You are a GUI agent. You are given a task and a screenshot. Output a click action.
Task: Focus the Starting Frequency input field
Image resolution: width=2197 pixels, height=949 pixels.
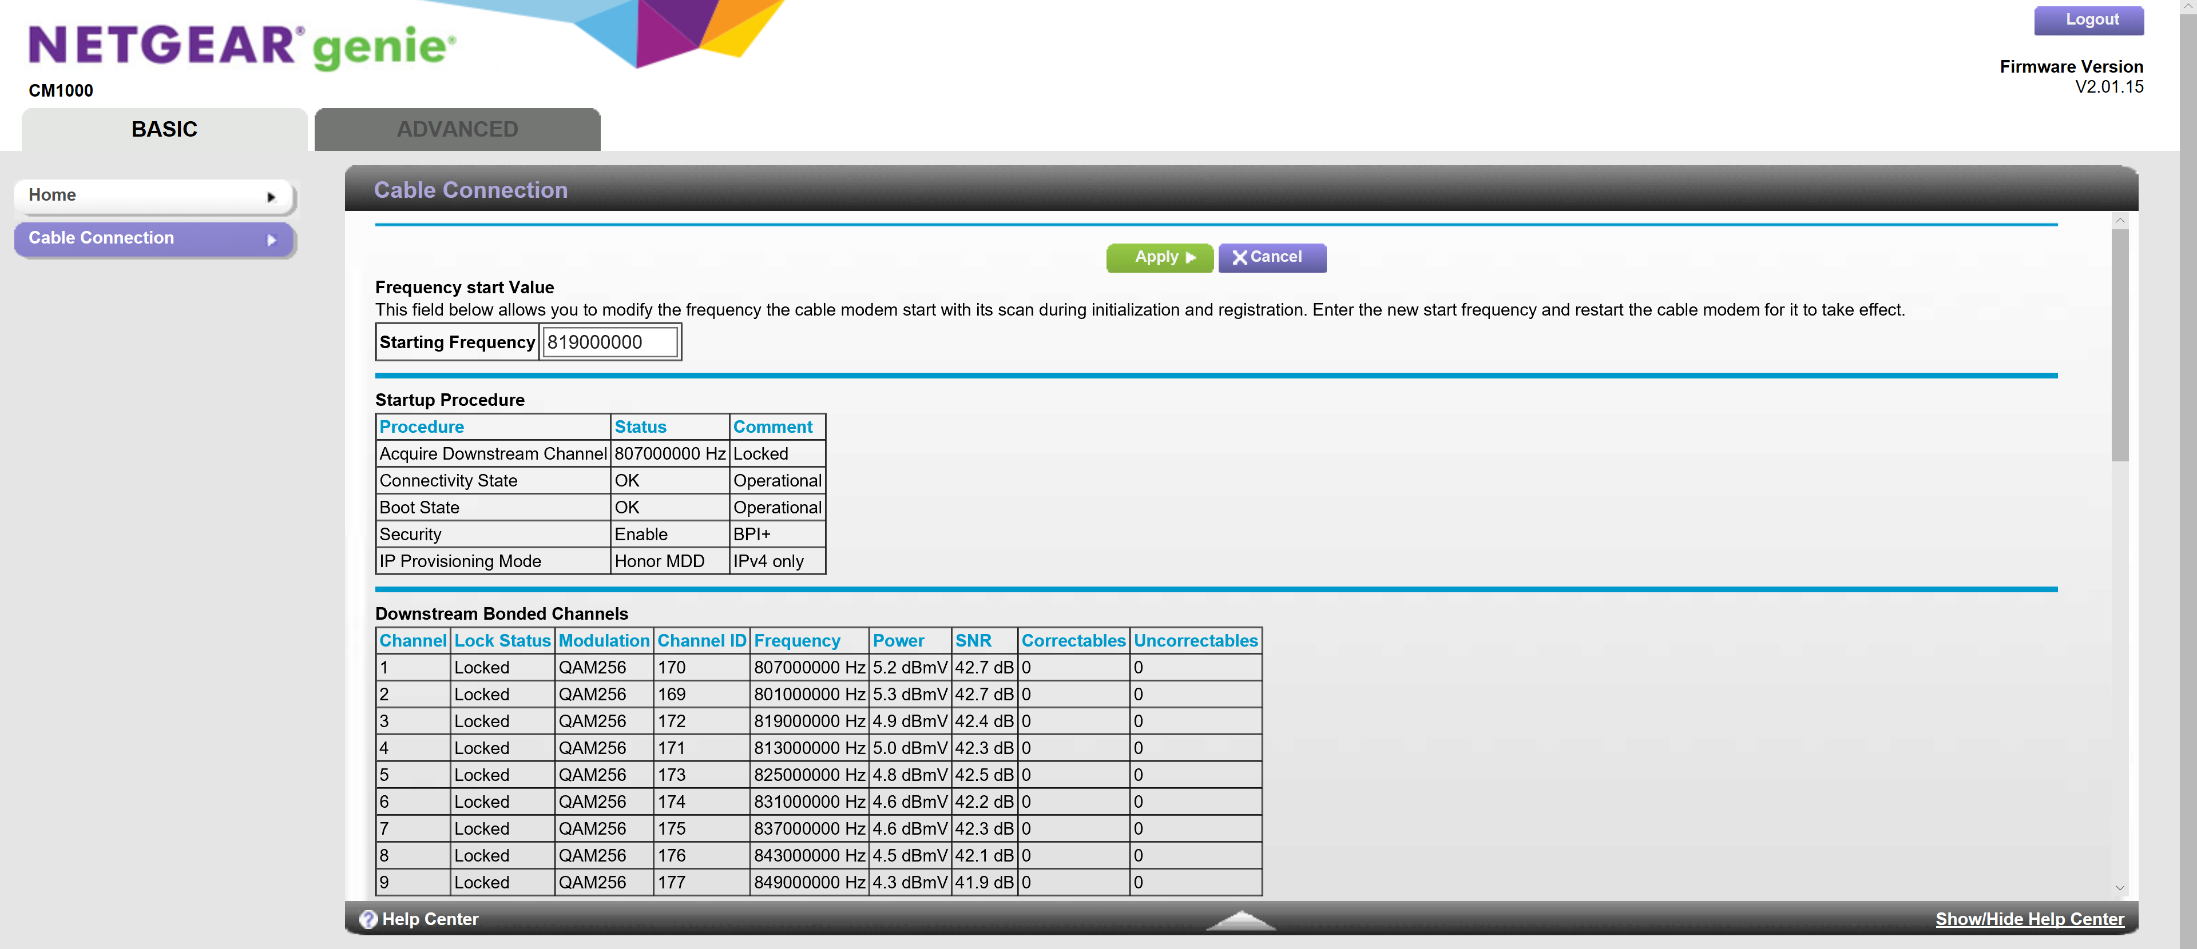tap(610, 342)
